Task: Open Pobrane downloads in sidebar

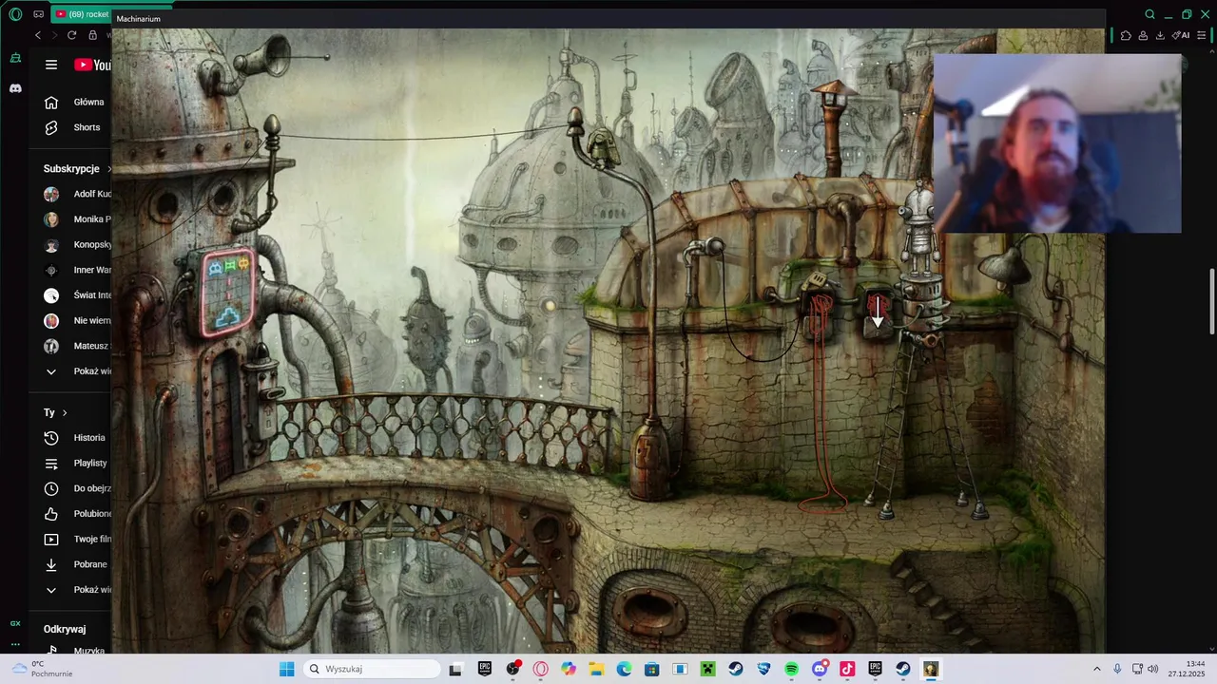Action: [x=76, y=564]
